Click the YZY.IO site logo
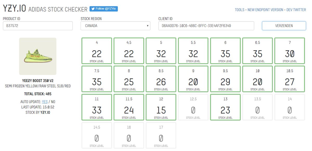312x151 pixels. 14,9
